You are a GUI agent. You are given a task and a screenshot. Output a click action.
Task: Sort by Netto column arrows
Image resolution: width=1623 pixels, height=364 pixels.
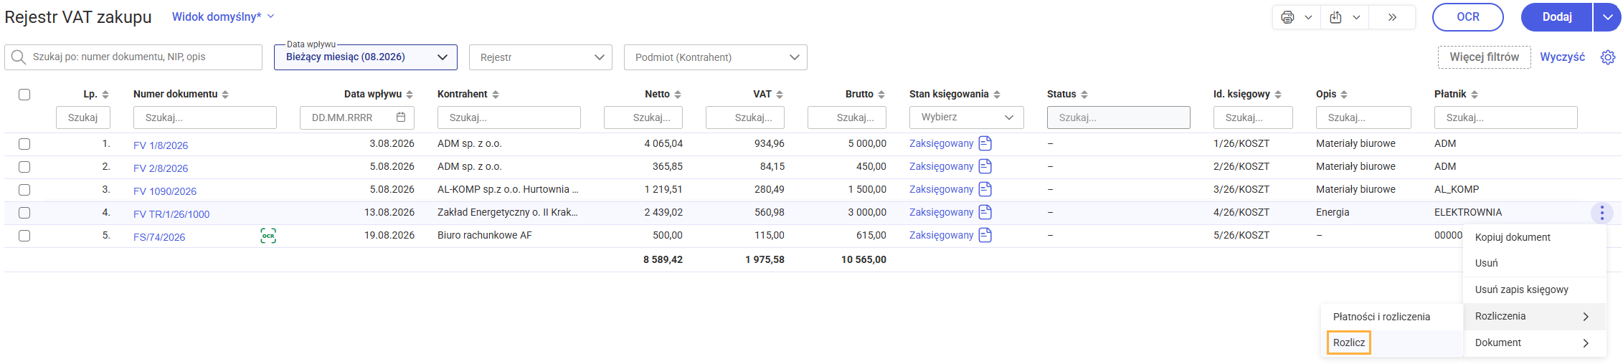pos(678,95)
